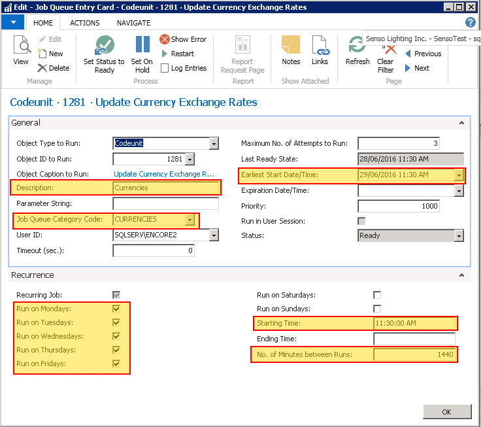Switch to the HOME ribbon tab
This screenshot has width=481, height=427.
(43, 23)
